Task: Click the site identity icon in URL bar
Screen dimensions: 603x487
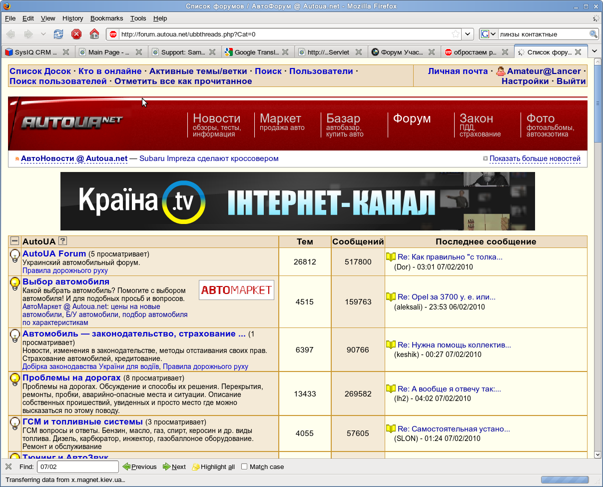Action: [x=113, y=34]
